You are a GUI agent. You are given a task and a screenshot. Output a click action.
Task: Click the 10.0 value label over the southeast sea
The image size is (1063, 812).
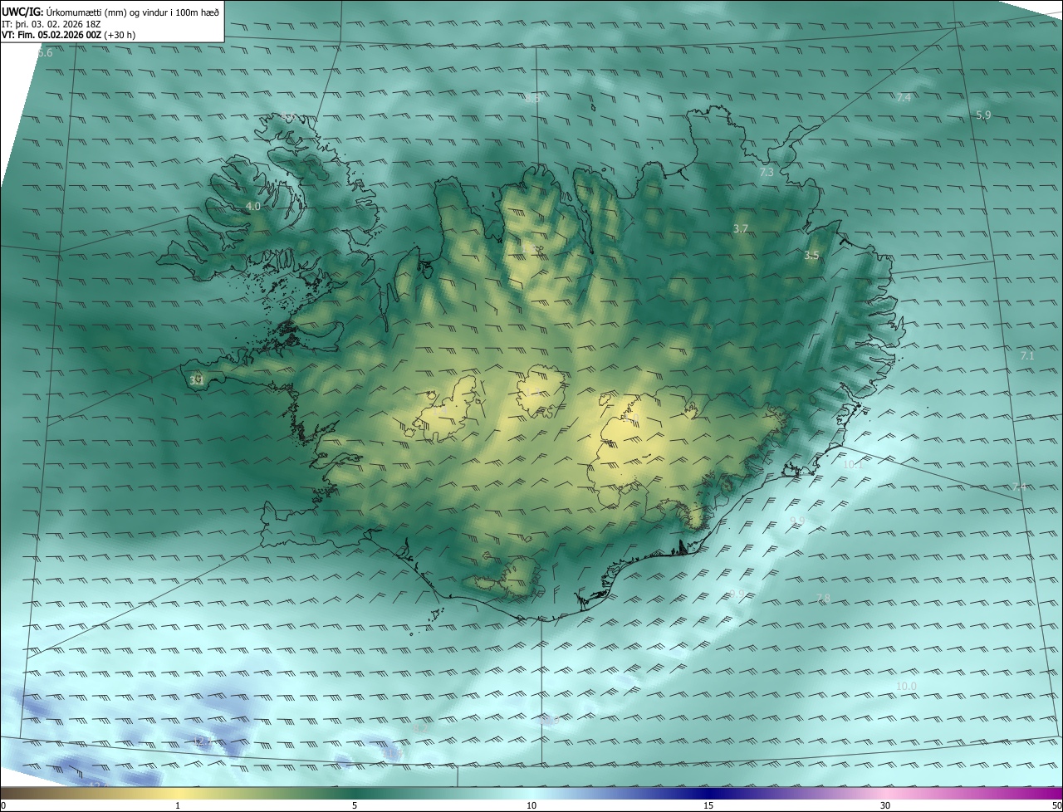pyautogui.click(x=906, y=686)
